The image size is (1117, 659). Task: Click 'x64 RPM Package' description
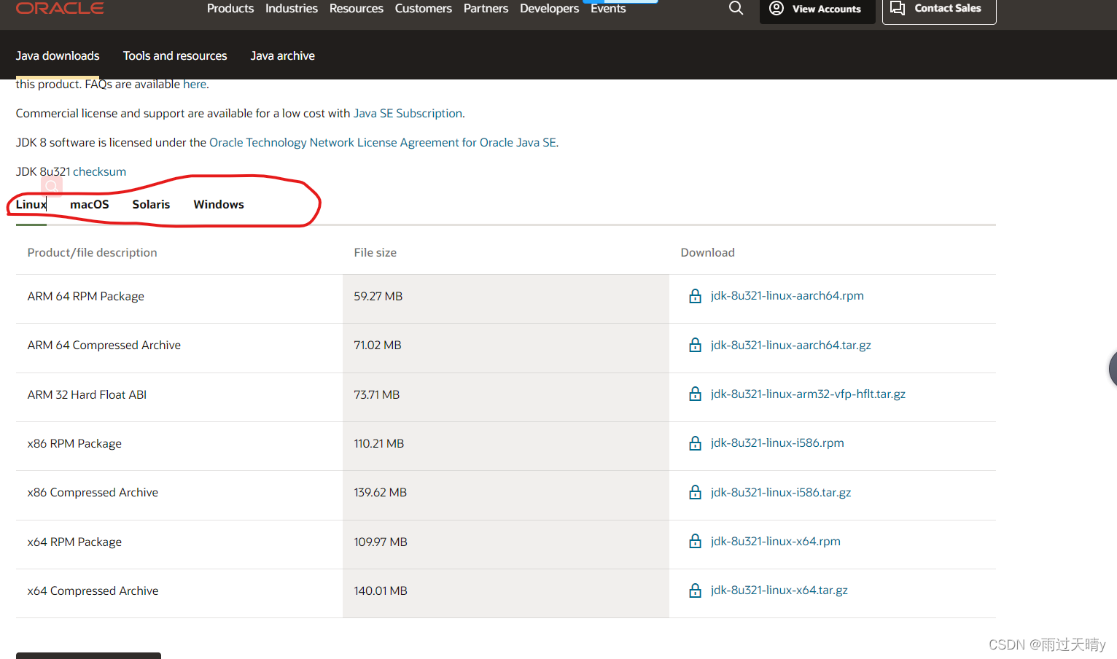point(74,542)
